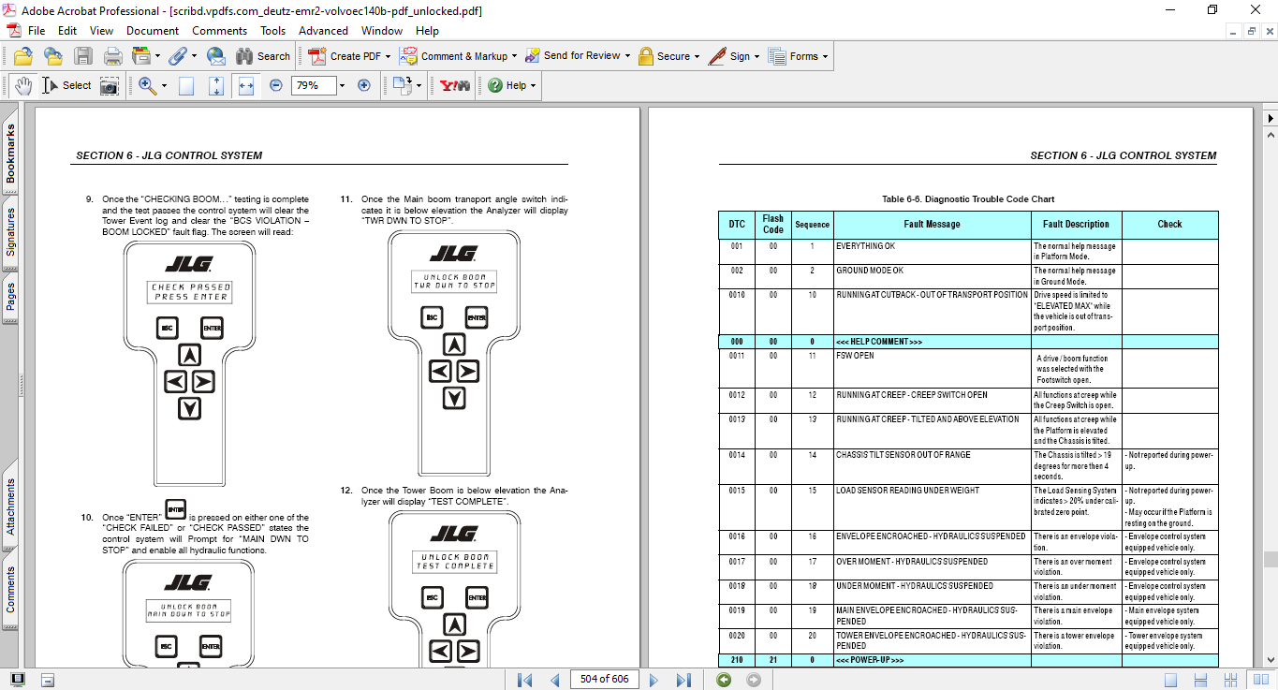Toggle hide toolbars button in status bar
The width and height of the screenshot is (1278, 690).
(48, 680)
